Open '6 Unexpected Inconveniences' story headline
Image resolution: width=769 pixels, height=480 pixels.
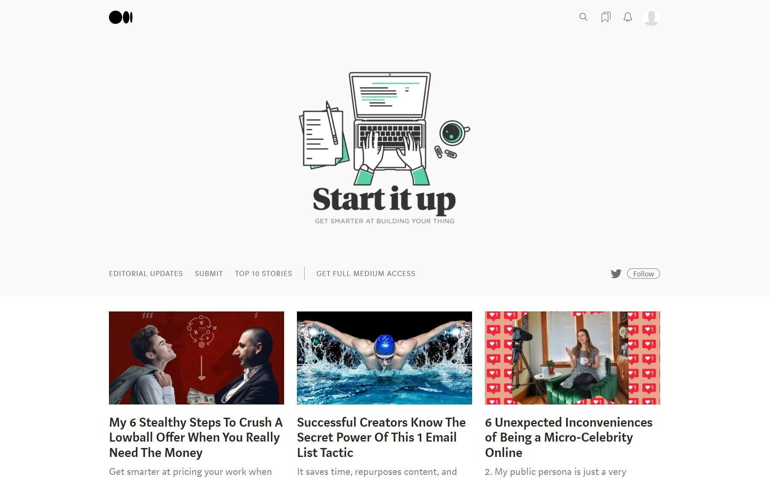[569, 437]
